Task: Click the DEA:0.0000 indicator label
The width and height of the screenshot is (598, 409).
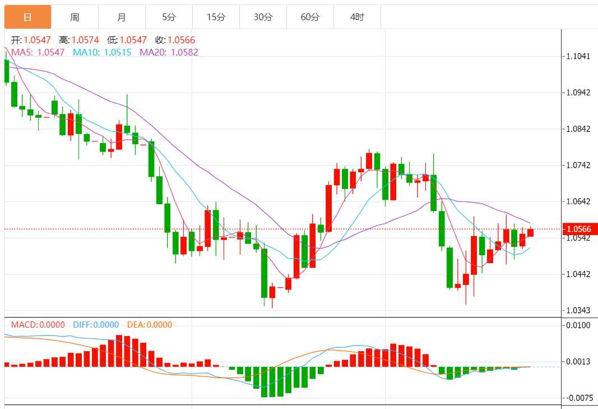Action: [x=150, y=325]
